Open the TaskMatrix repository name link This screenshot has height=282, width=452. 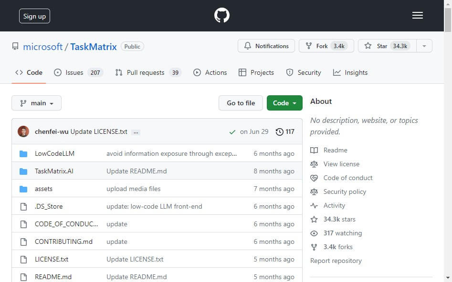click(94, 47)
